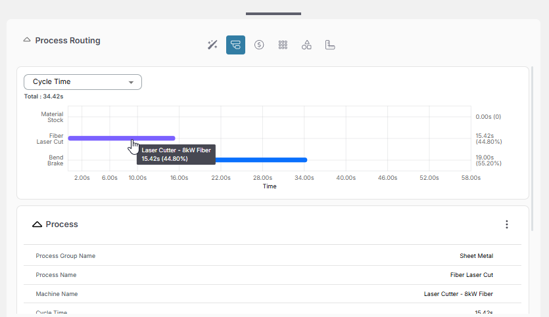Click the drag handle bar at top
This screenshot has width=549, height=317.
point(274,13)
